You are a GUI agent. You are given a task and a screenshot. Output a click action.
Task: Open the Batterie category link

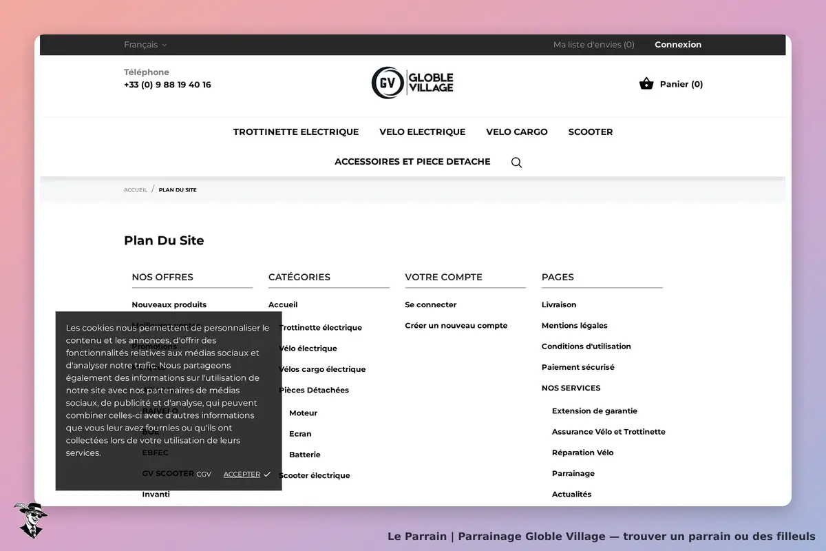(305, 455)
